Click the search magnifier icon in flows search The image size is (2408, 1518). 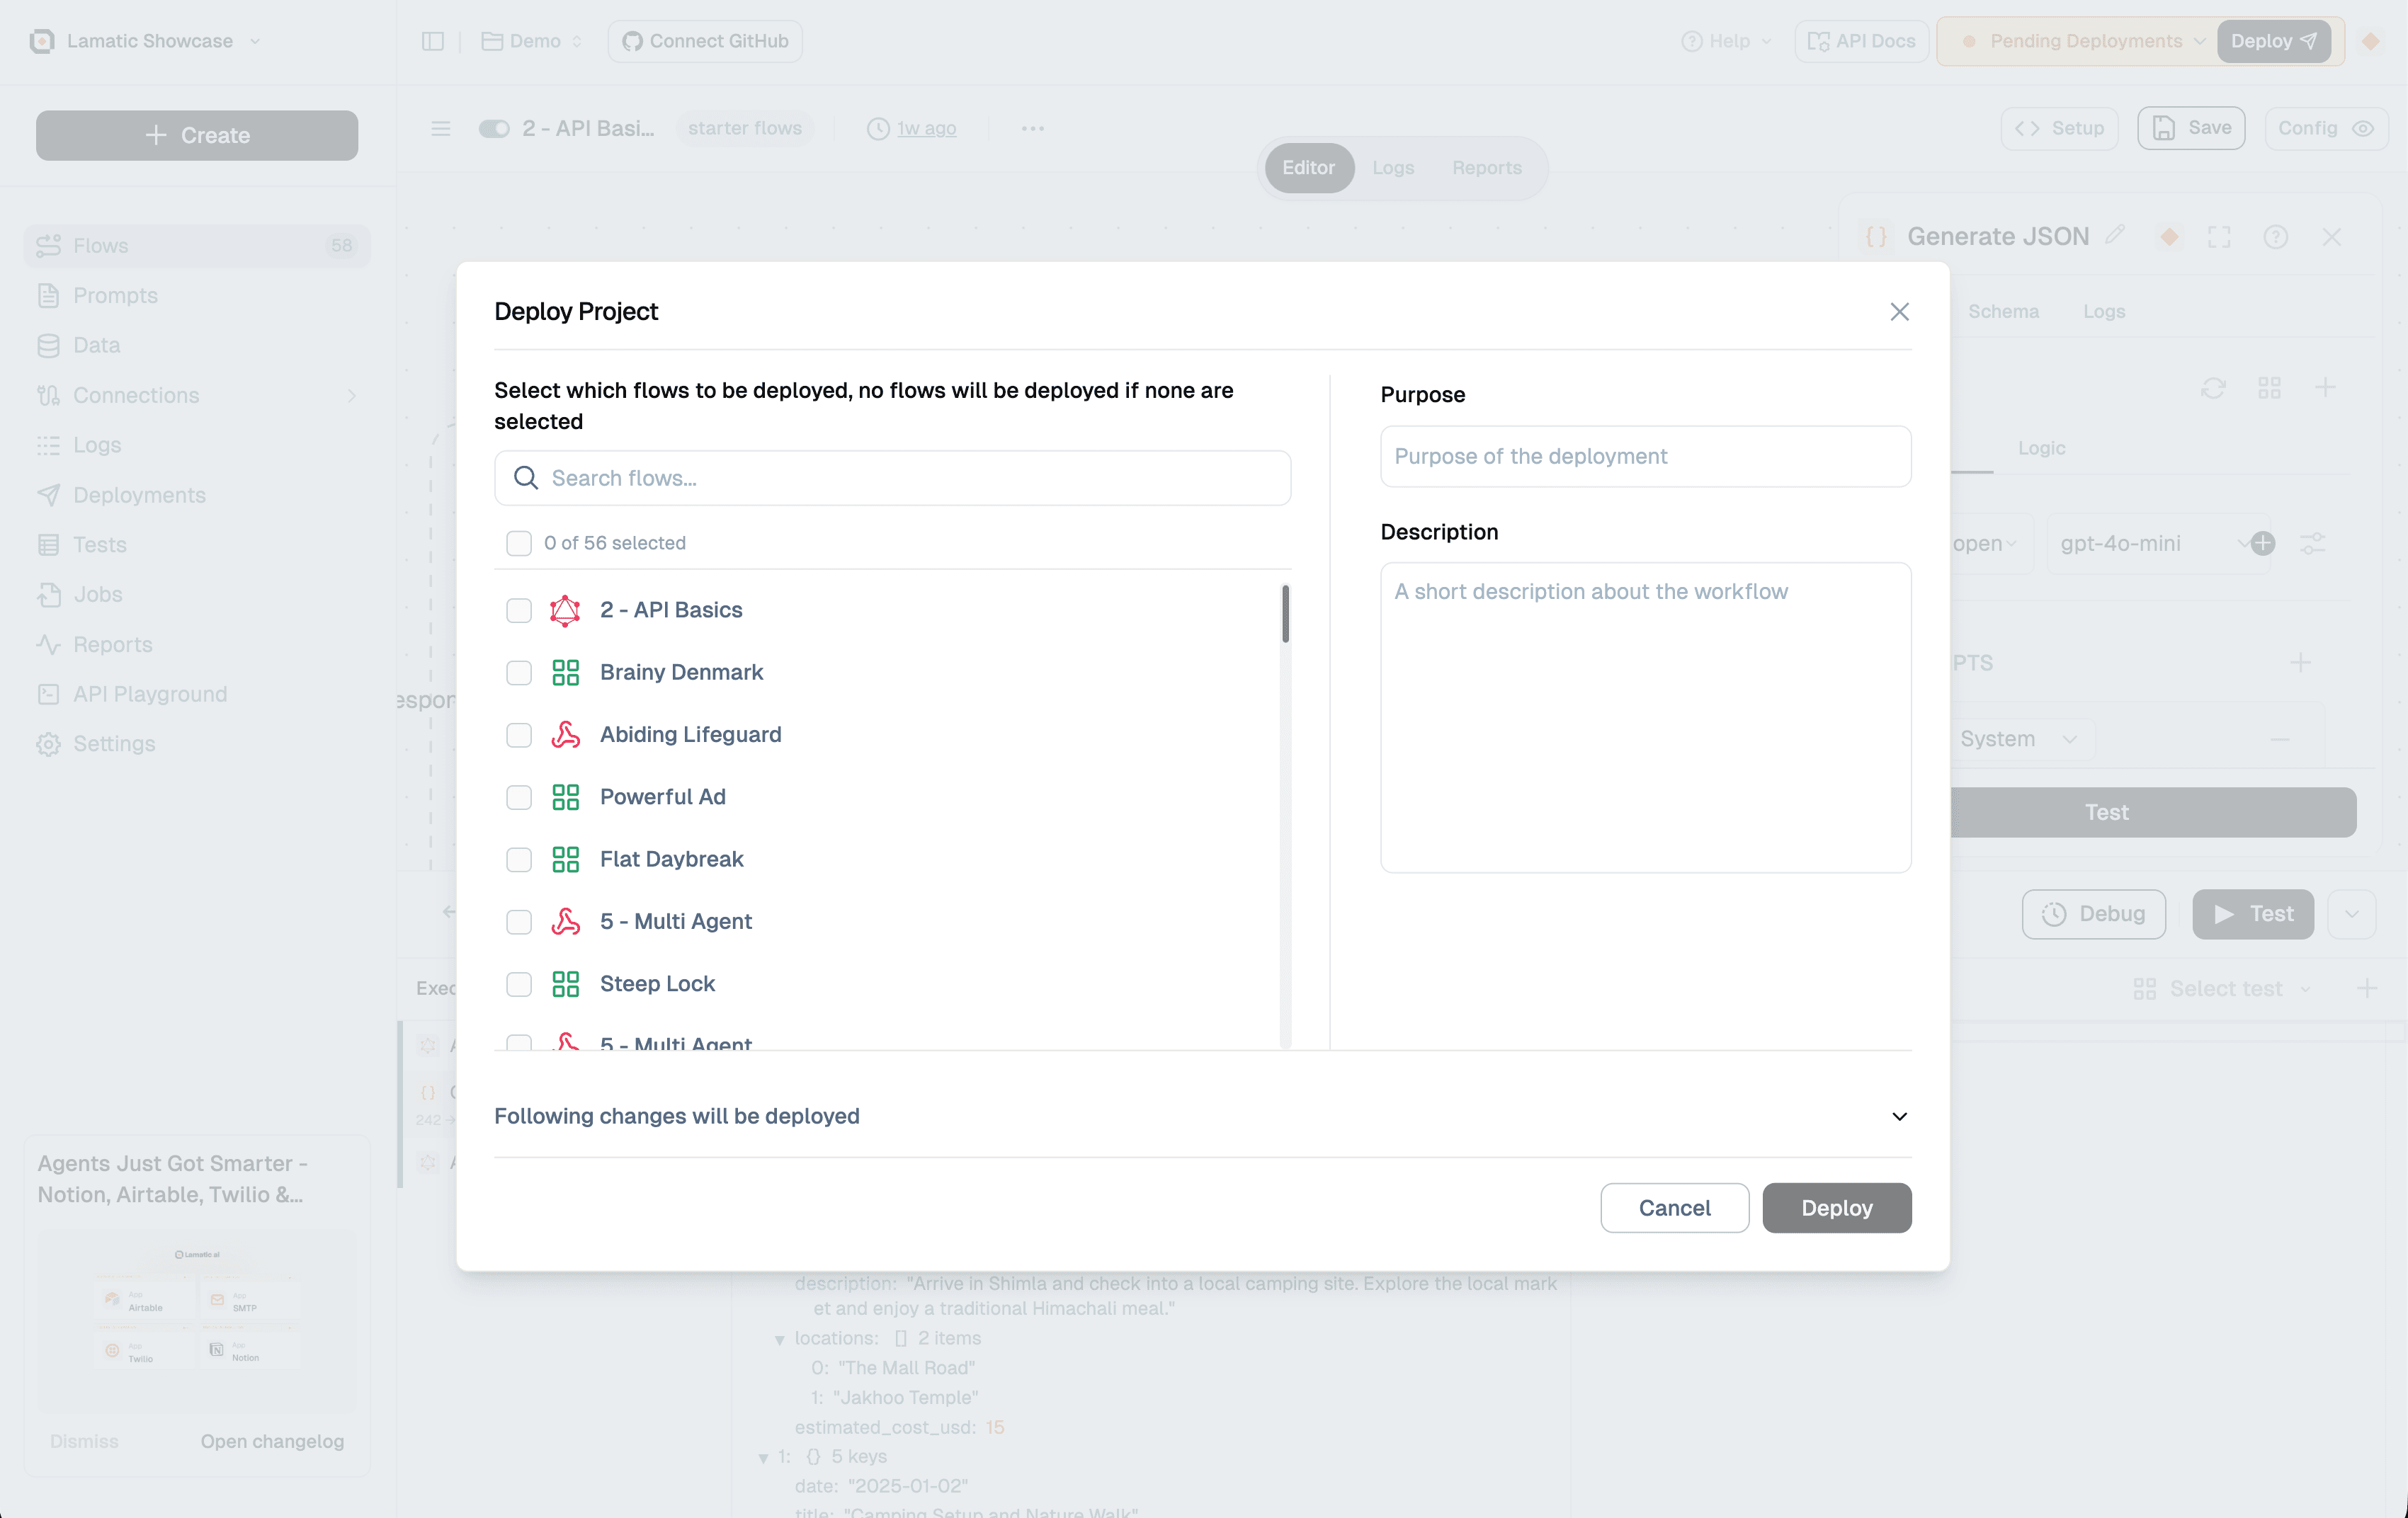[526, 478]
